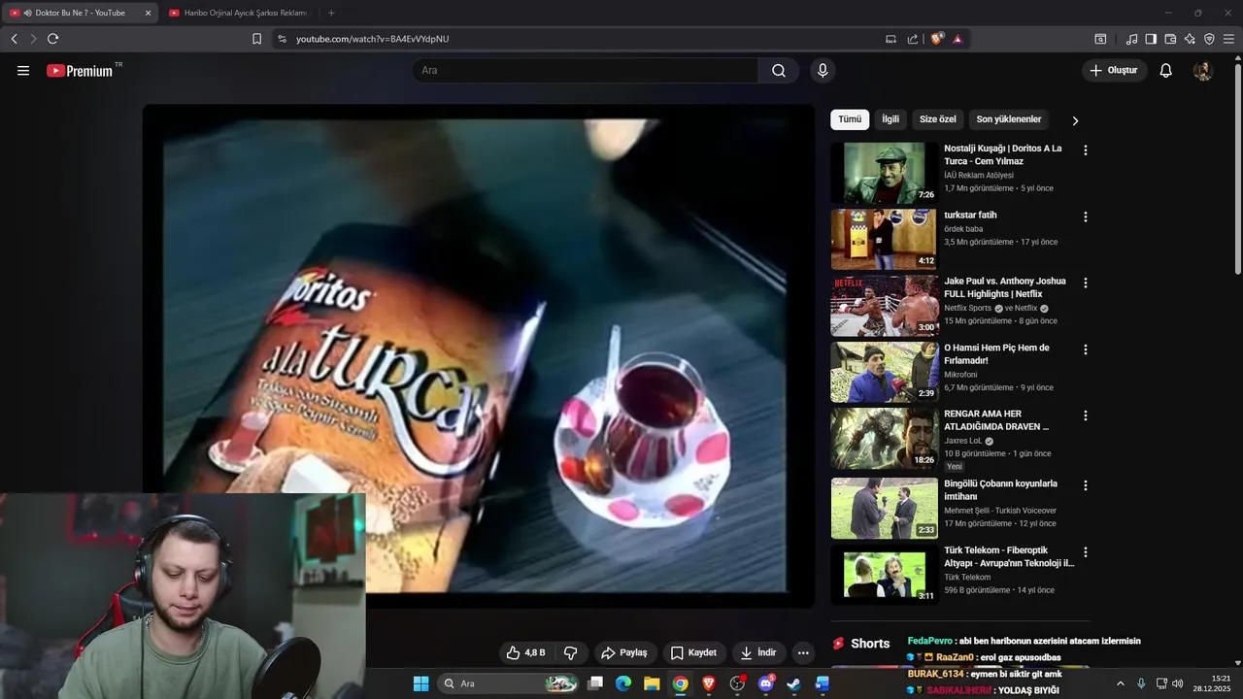Viewport: 1243px width, 699px height.
Task: Click the Oluştur create button
Action: 1114,71
